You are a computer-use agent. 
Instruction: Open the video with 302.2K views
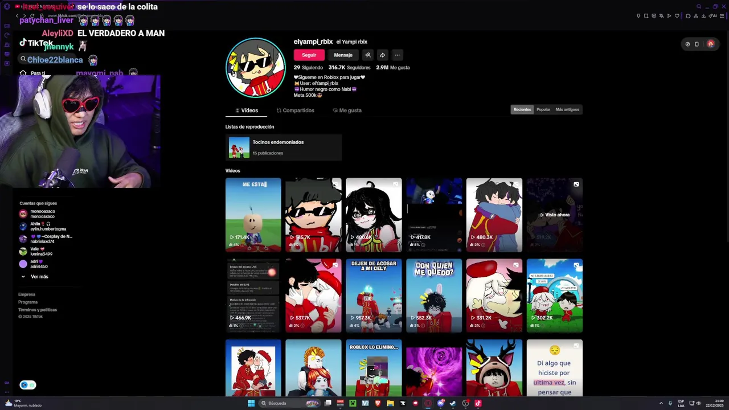(555, 296)
